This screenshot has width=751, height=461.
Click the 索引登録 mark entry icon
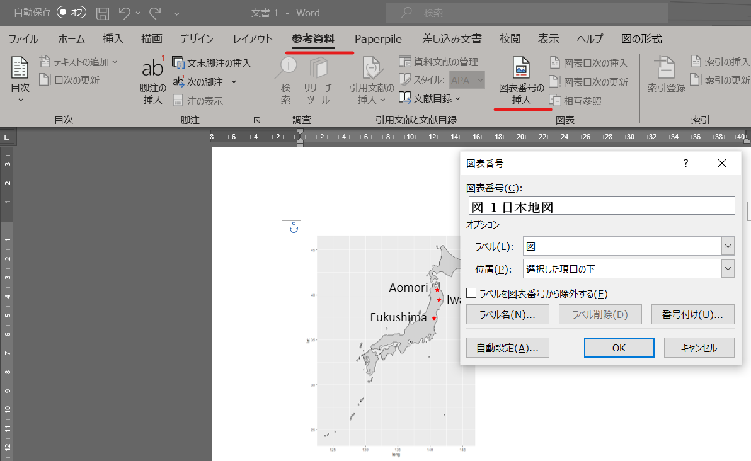point(665,67)
